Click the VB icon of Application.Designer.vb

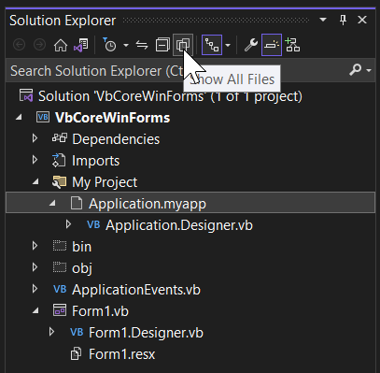pos(93,224)
